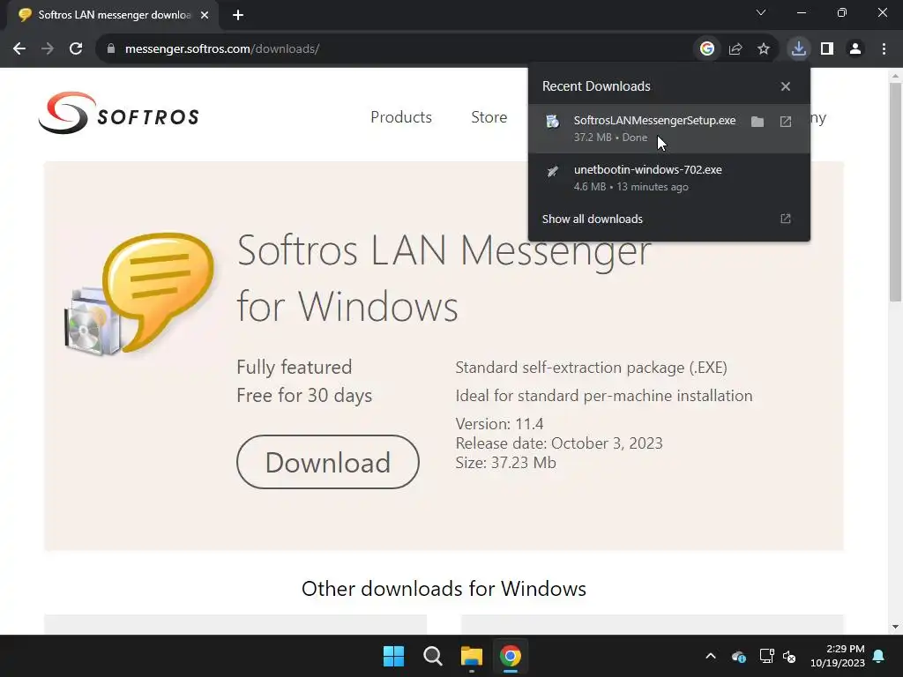Click the 'Other downloads for Windows' heading
Image resolution: width=903 pixels, height=677 pixels.
tap(444, 588)
